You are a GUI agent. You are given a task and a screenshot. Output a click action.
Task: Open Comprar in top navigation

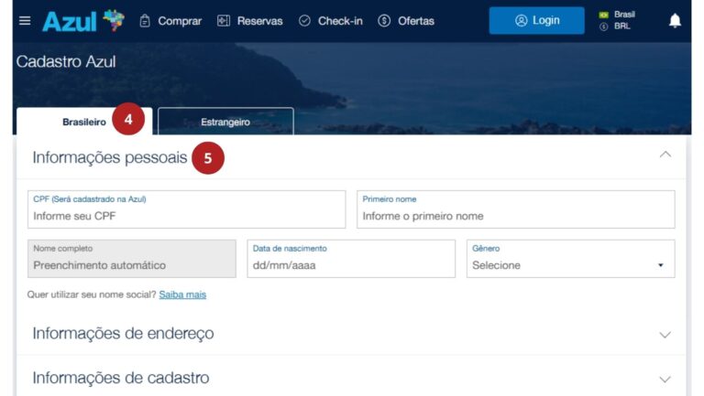[x=170, y=21]
